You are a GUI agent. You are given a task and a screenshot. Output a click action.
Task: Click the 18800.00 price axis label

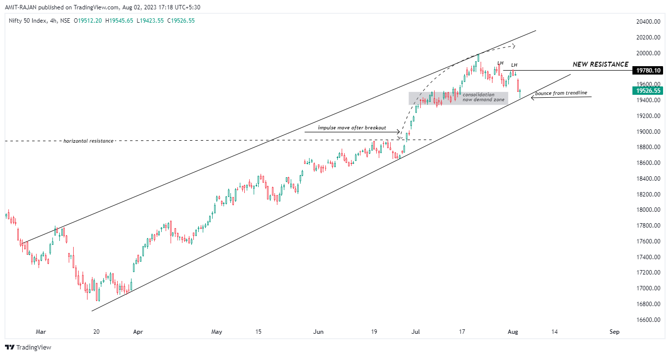coord(649,147)
